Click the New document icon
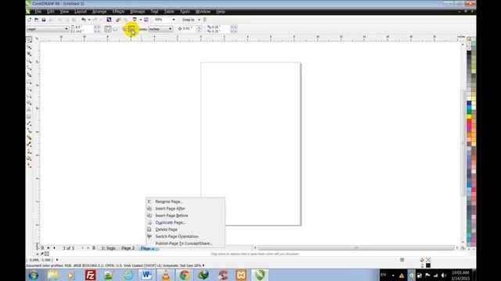This screenshot has height=281, width=501. click(x=30, y=20)
